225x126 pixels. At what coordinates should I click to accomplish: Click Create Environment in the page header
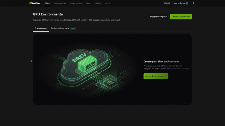point(181,17)
